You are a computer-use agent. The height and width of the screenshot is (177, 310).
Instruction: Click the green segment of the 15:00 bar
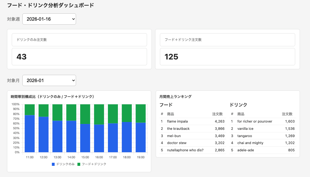[x=85, y=114]
